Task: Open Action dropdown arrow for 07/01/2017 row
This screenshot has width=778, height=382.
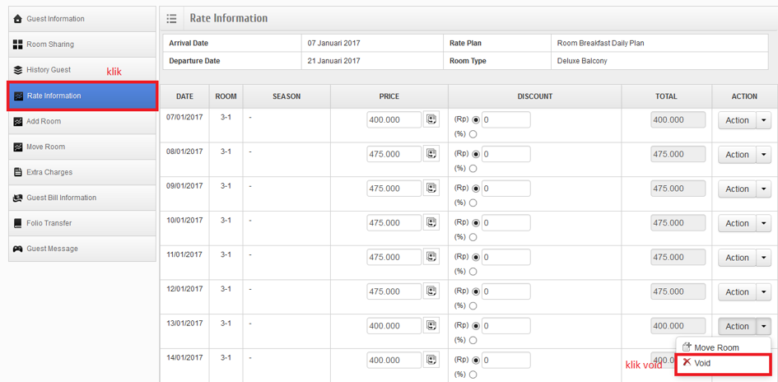Action: pos(765,120)
